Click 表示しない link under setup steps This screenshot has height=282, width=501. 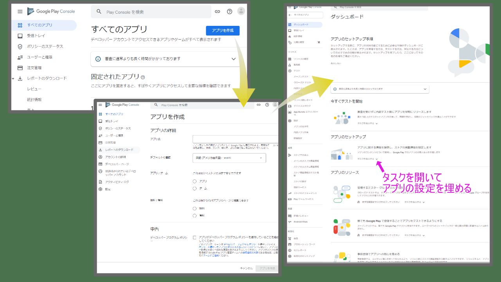[336, 63]
